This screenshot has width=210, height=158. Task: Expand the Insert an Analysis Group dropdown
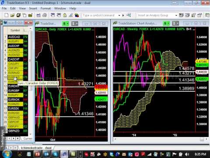[x=176, y=15]
